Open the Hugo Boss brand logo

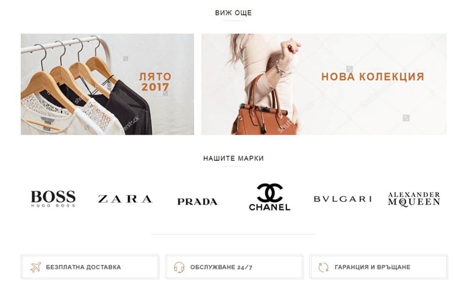tap(53, 199)
